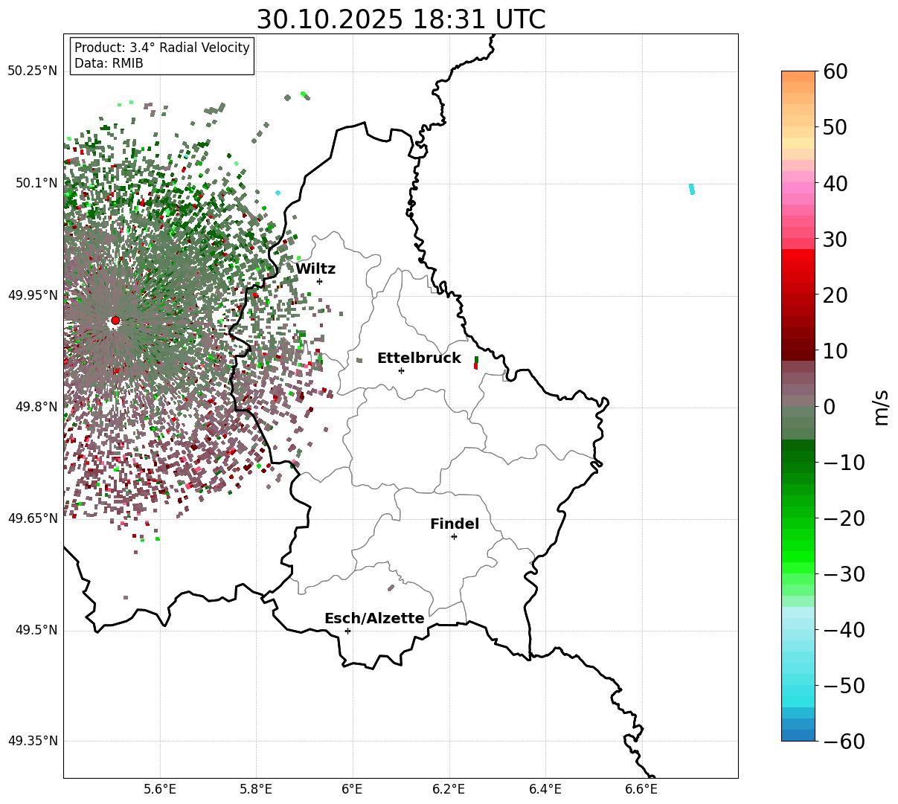Select the Wiltz city label
The height and width of the screenshot is (804, 898).
pyautogui.click(x=315, y=269)
